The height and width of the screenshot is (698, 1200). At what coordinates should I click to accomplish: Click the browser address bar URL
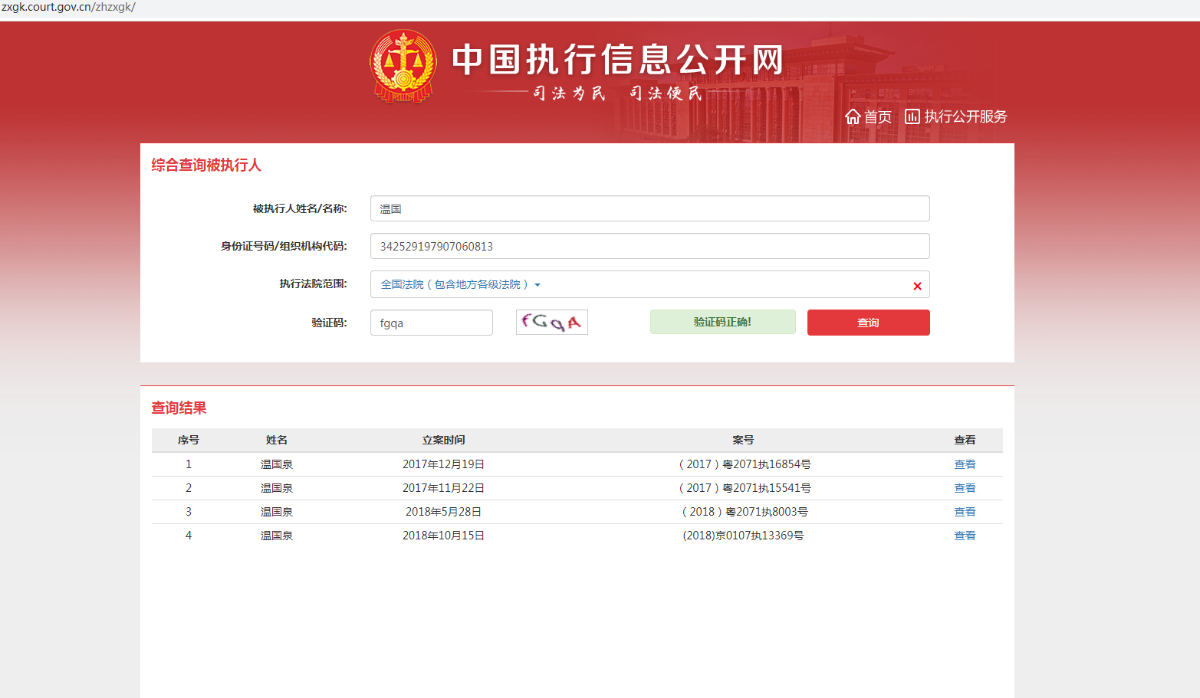click(69, 8)
